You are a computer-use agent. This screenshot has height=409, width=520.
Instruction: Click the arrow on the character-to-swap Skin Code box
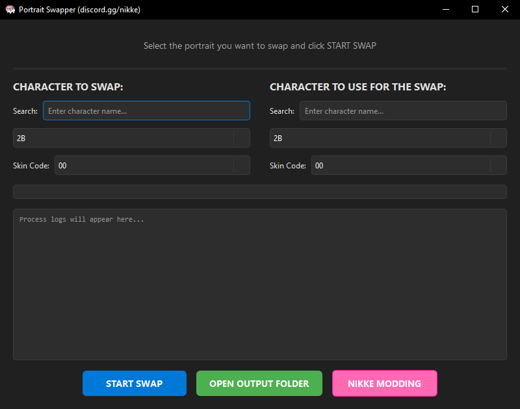coord(241,165)
